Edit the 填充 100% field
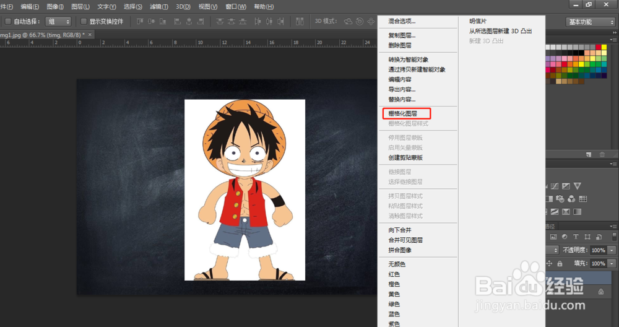 click(x=599, y=263)
